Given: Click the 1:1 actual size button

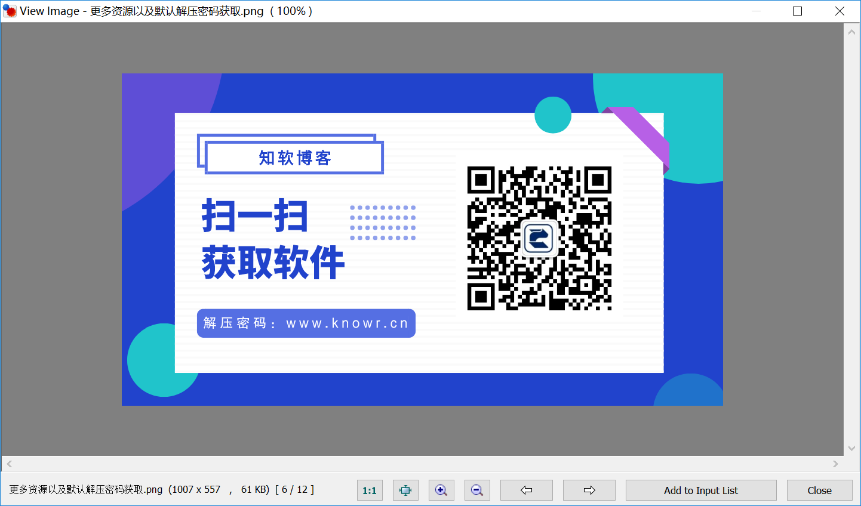Looking at the screenshot, I should [x=370, y=490].
